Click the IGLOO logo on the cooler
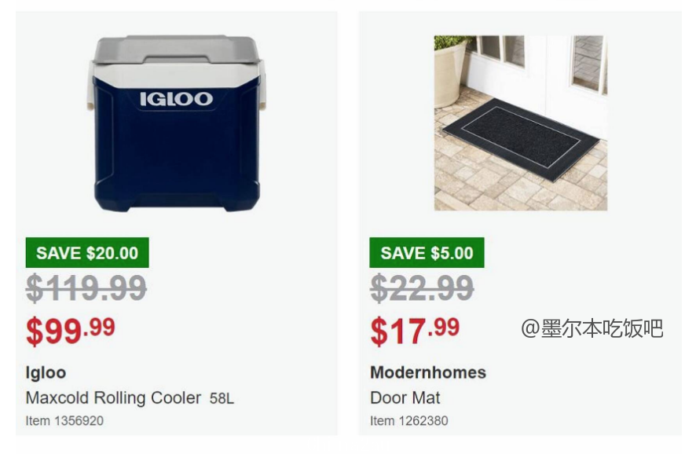The height and width of the screenshot is (454, 696). point(176,99)
